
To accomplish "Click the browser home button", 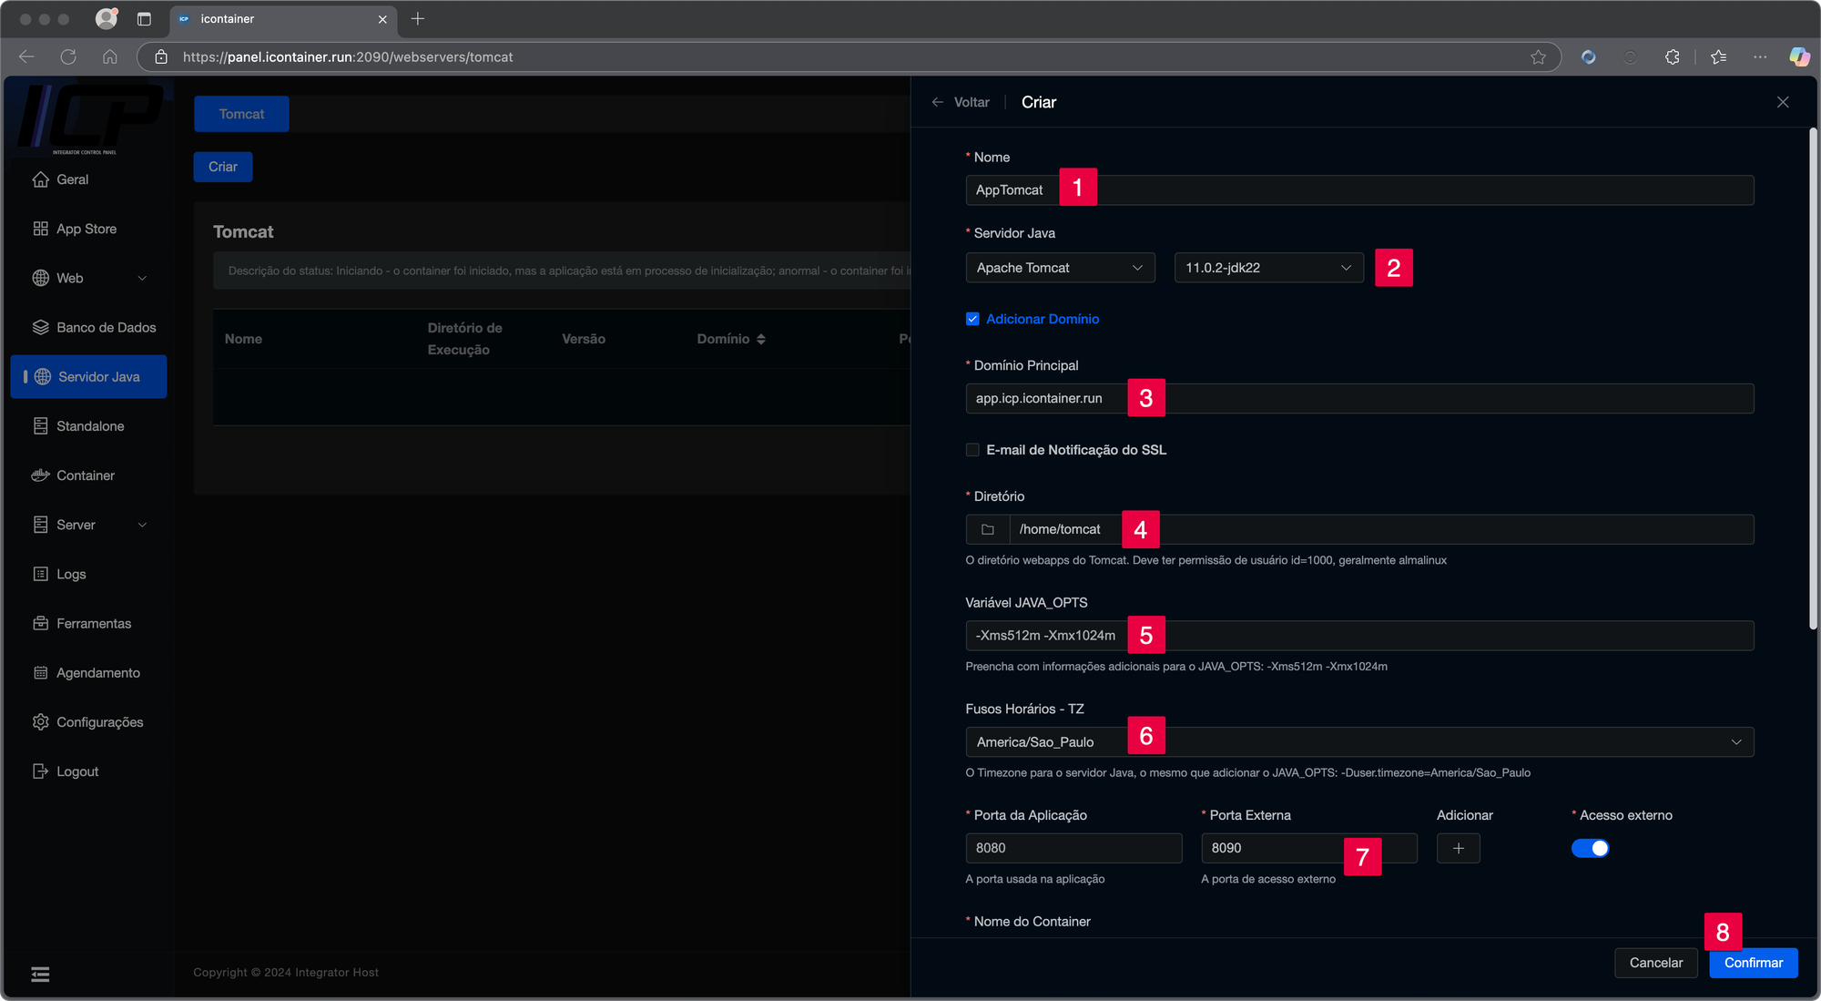I will point(110,56).
